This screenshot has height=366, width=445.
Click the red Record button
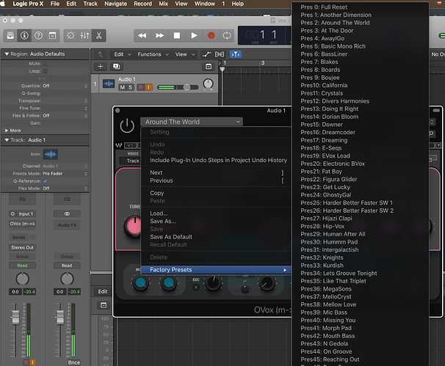pyautogui.click(x=211, y=35)
